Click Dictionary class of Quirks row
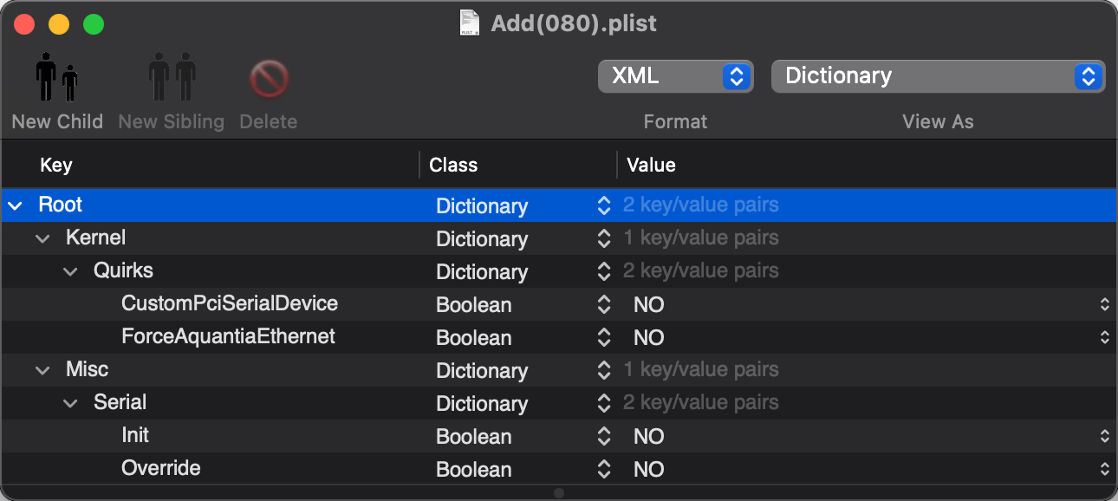Screen dimensions: 1118x501 click(x=482, y=272)
